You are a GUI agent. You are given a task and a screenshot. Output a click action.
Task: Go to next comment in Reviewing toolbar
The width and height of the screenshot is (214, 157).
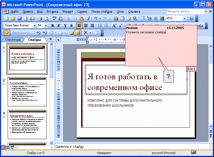click(45, 33)
